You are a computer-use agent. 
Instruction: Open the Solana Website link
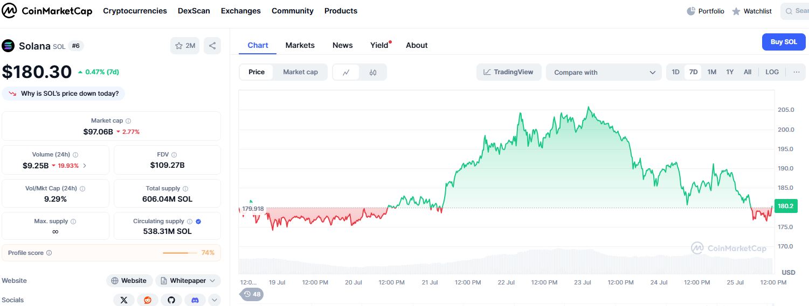pyautogui.click(x=129, y=281)
